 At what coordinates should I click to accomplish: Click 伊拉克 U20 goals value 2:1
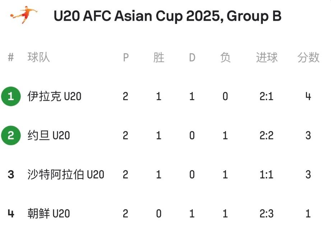[266, 96]
